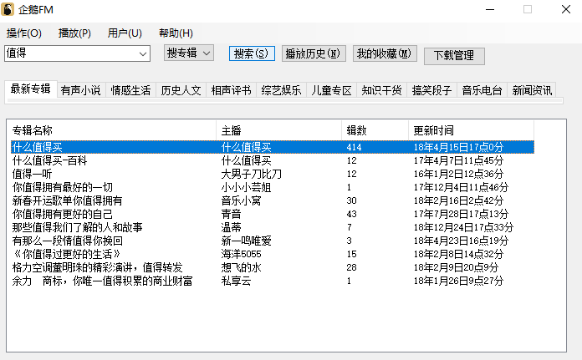The image size is (582, 360).
Task: Click the update time 16年1月2日12点36分
Action: click(x=458, y=174)
